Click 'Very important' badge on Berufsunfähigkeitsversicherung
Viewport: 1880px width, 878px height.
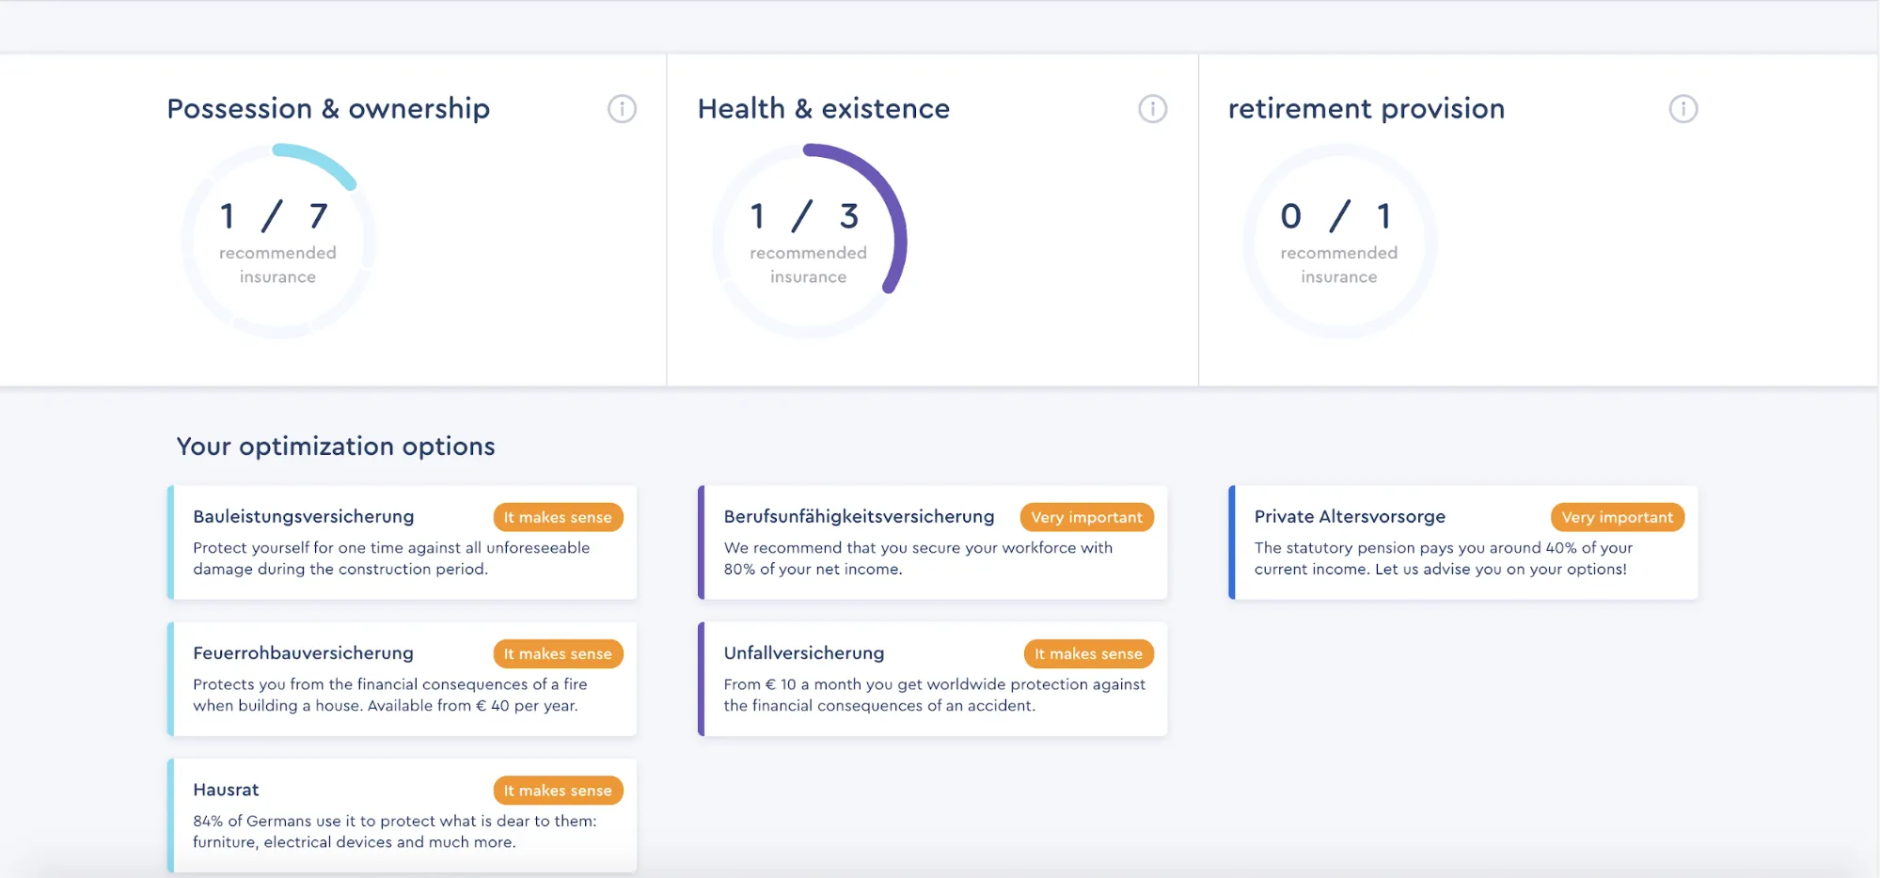pos(1086,517)
